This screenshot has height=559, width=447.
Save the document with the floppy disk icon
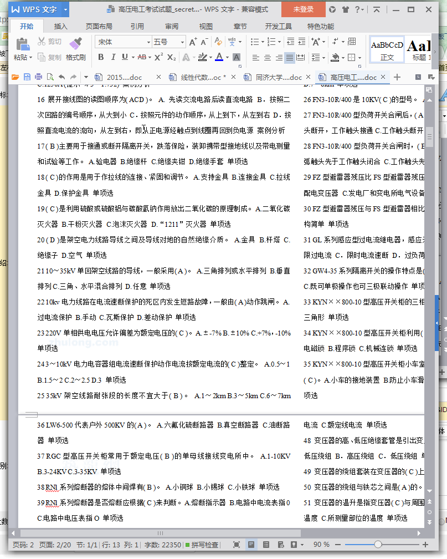tap(27, 77)
